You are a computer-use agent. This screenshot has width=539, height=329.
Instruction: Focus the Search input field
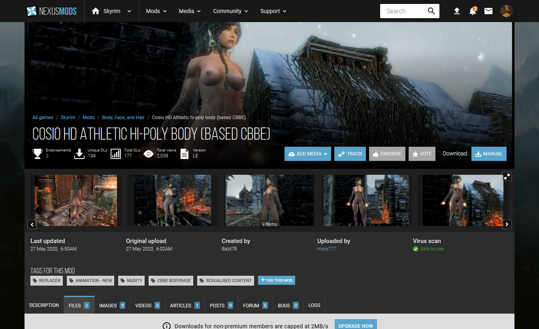(403, 11)
